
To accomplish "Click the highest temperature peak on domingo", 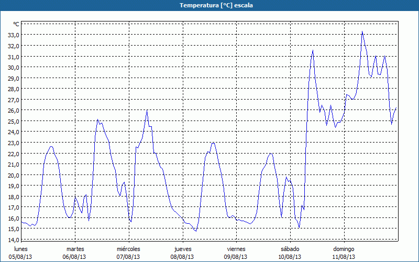I will tap(362, 31).
